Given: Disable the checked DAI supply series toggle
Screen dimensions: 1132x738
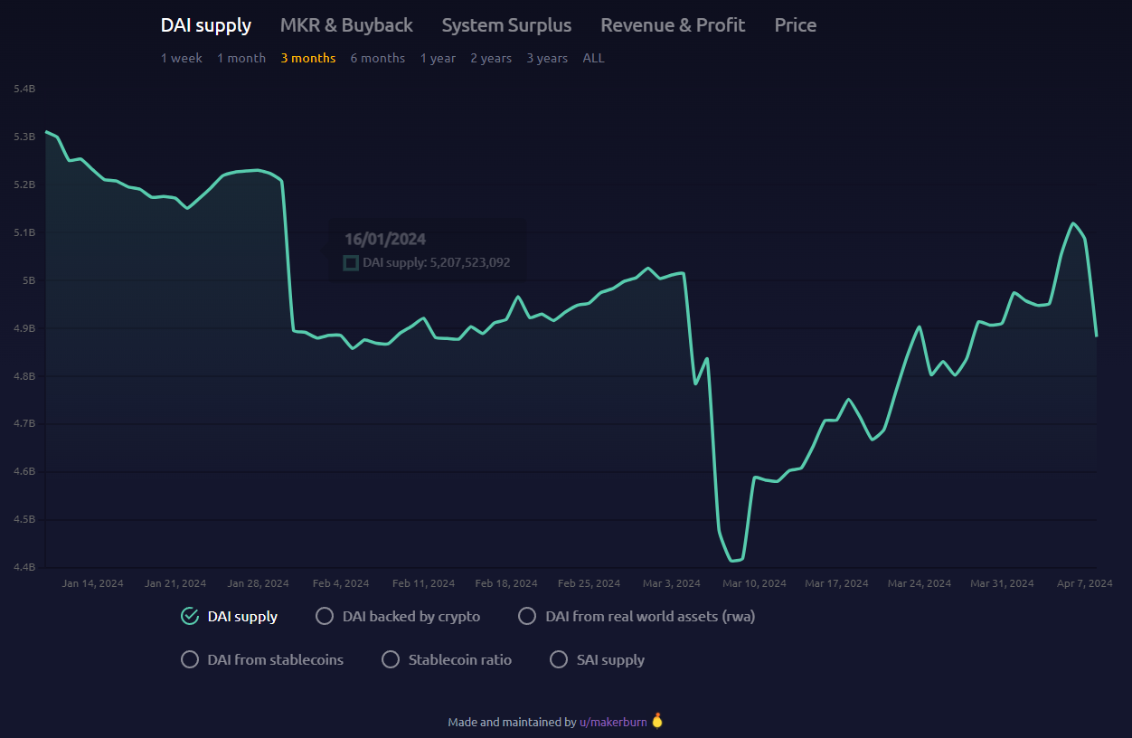Looking at the screenshot, I should tap(190, 616).
